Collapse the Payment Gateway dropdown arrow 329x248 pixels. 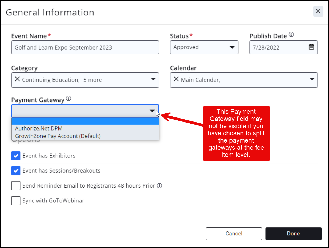152,111
